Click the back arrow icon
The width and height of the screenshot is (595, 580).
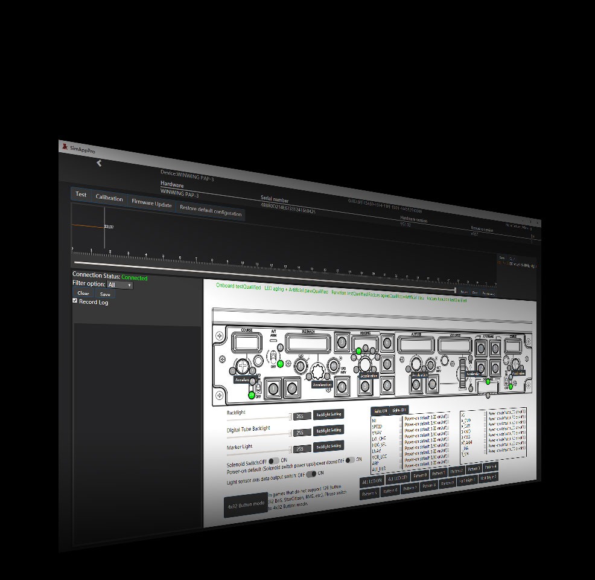(x=99, y=163)
